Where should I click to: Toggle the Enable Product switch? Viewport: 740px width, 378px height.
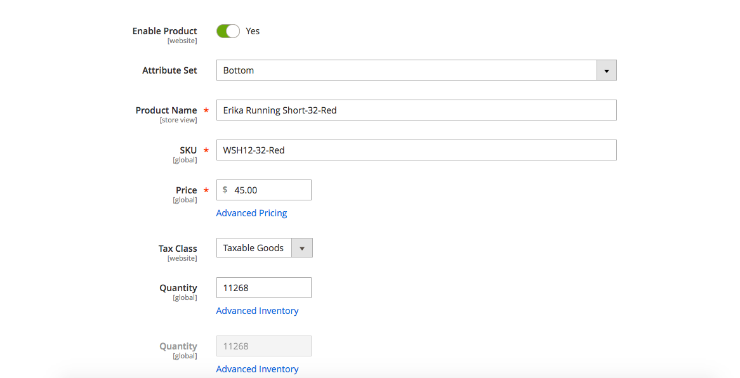point(228,31)
